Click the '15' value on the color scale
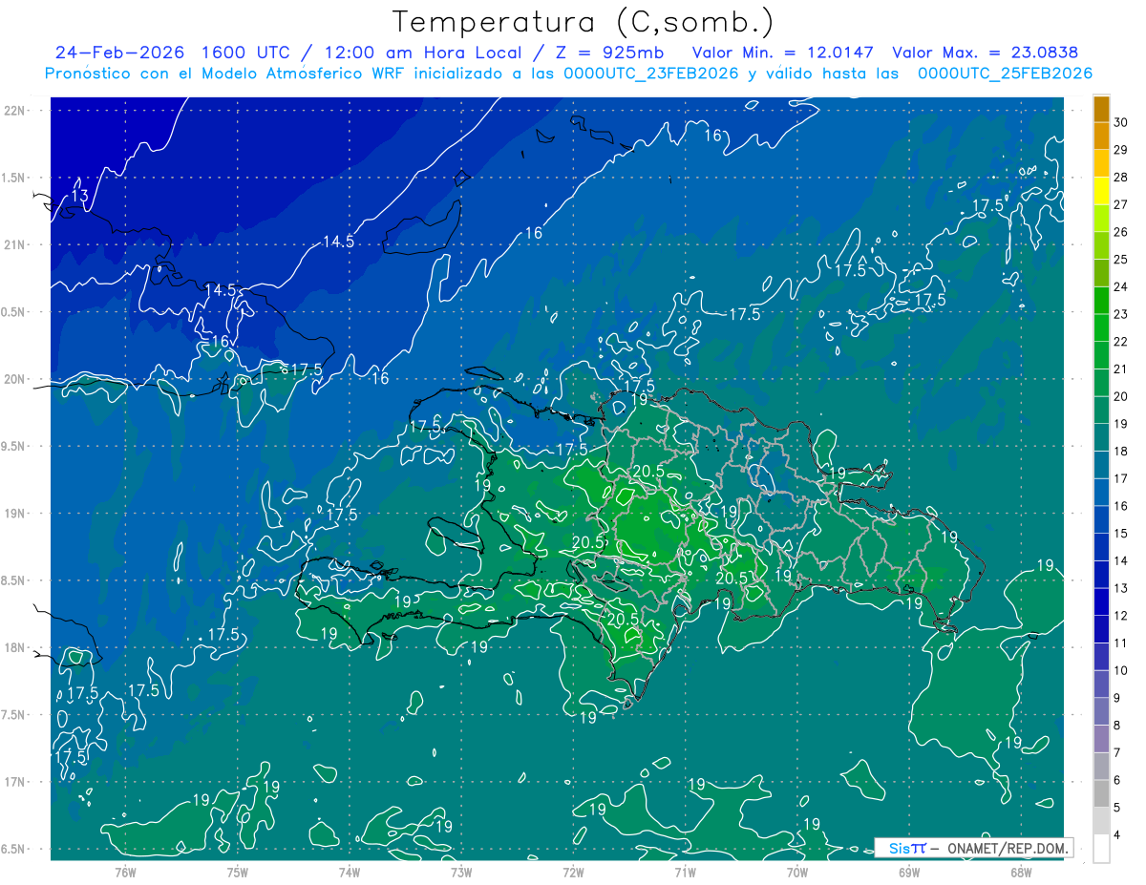This screenshot has height=885, width=1146. pyautogui.click(x=1121, y=534)
